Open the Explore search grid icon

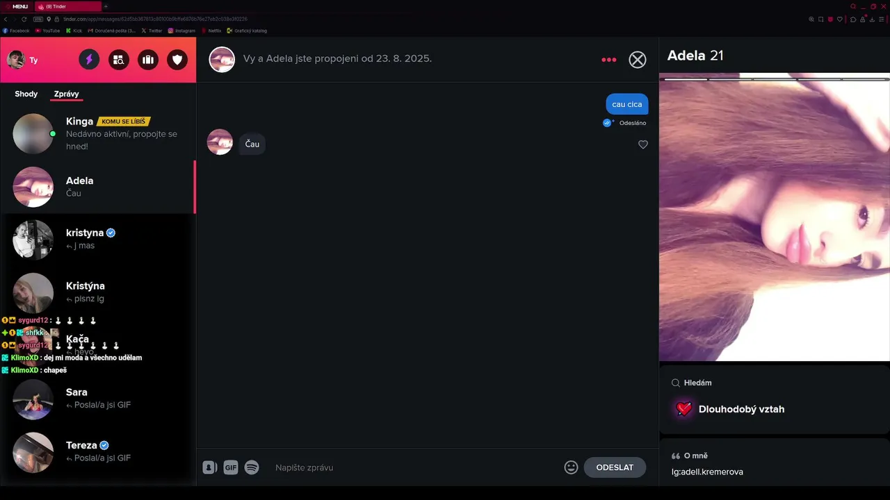(118, 60)
